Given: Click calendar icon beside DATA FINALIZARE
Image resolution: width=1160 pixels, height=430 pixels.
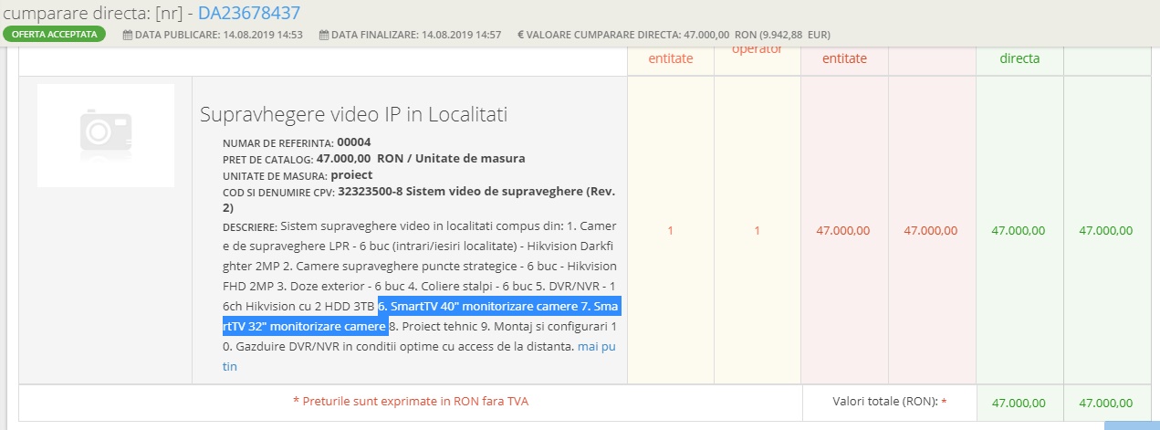Looking at the screenshot, I should point(324,35).
